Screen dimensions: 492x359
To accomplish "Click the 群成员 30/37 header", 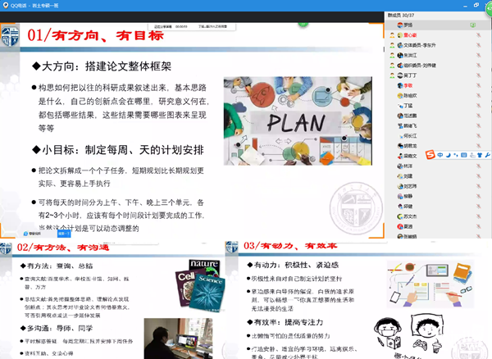I will [402, 15].
